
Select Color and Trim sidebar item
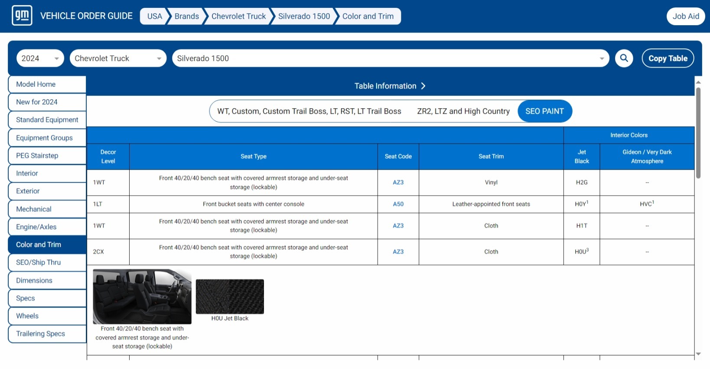[x=47, y=244]
